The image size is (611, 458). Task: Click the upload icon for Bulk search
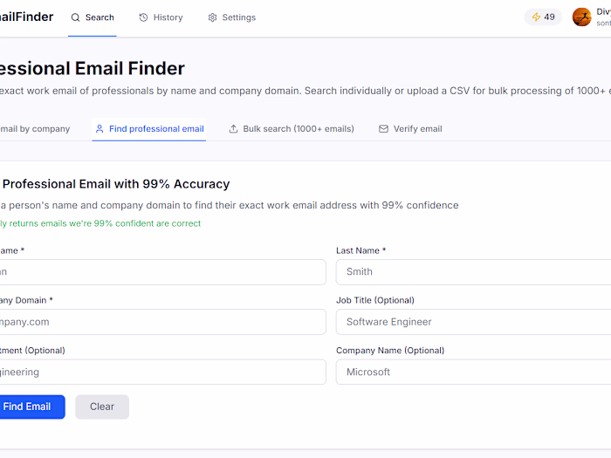click(x=233, y=129)
